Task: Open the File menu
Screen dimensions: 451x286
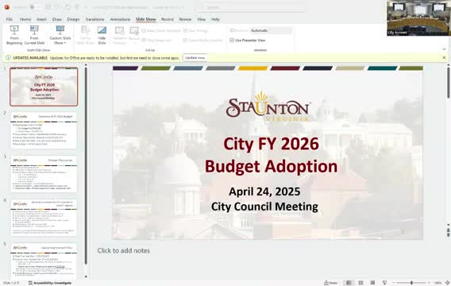Action: click(10, 19)
